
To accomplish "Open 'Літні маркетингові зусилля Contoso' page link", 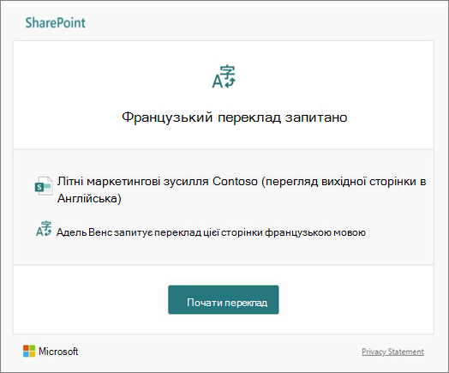I will coord(242,190).
